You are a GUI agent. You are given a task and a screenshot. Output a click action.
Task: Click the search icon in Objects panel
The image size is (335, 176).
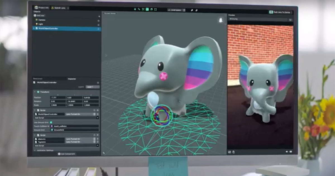pos(99,16)
